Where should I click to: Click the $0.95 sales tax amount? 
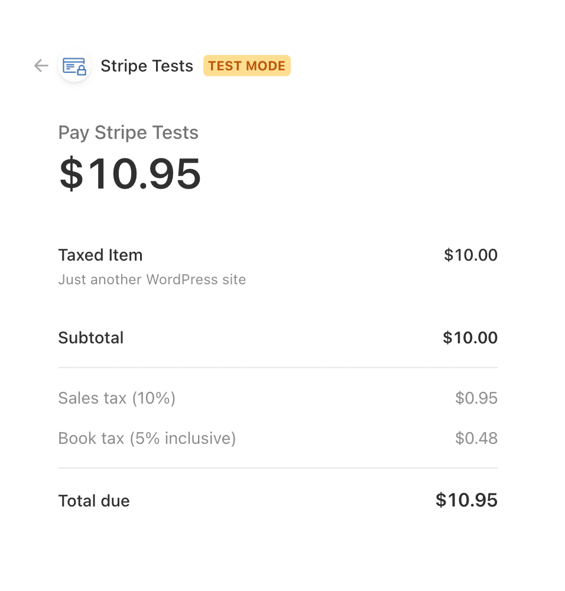[476, 398]
